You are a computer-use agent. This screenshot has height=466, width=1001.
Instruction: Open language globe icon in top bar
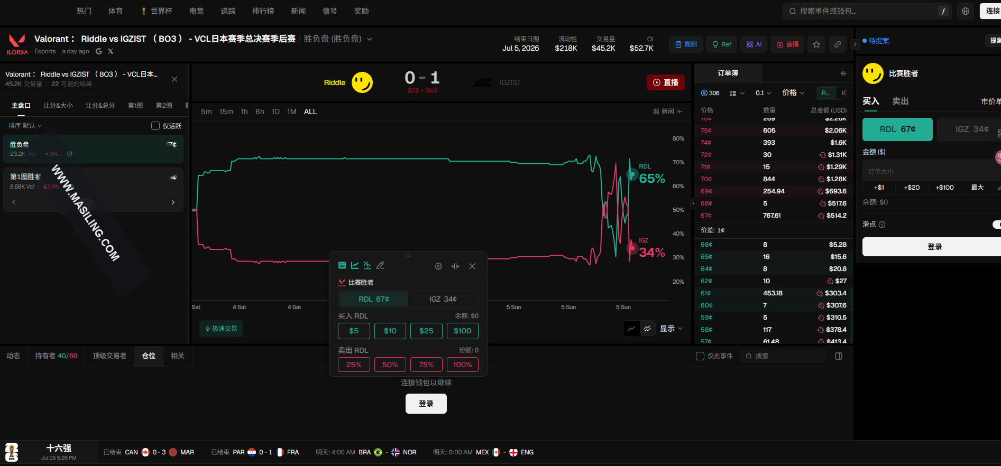point(966,11)
